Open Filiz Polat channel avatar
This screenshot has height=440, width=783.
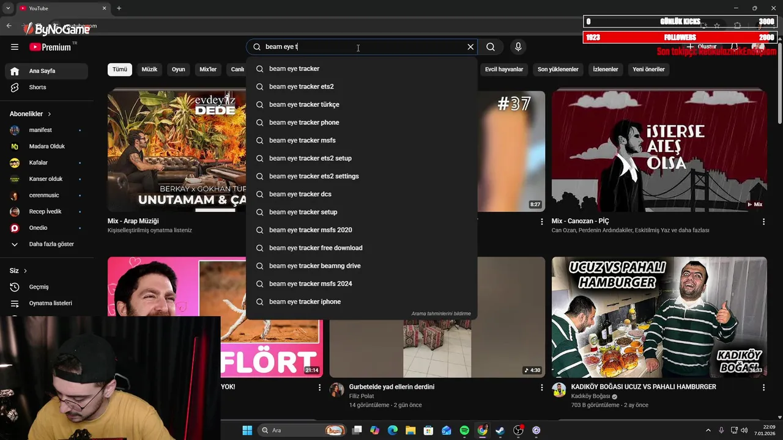click(337, 390)
